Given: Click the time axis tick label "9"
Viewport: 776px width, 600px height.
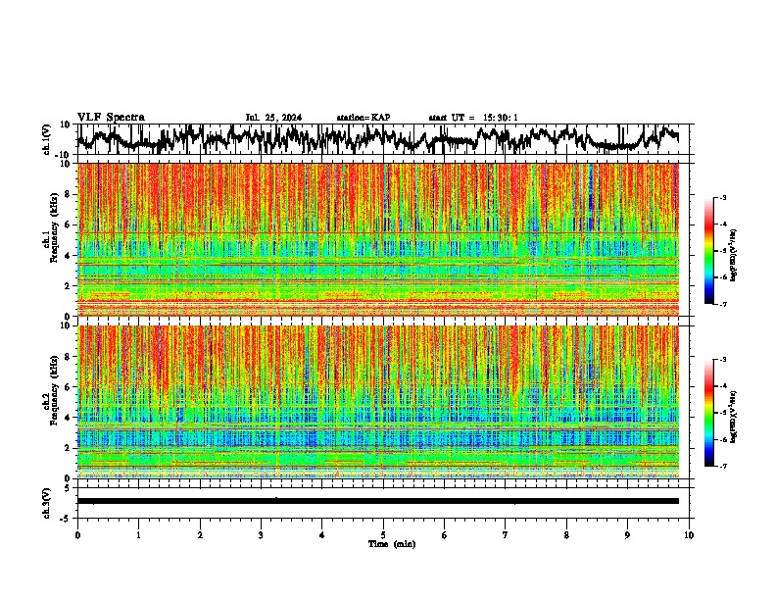Looking at the screenshot, I should (627, 535).
